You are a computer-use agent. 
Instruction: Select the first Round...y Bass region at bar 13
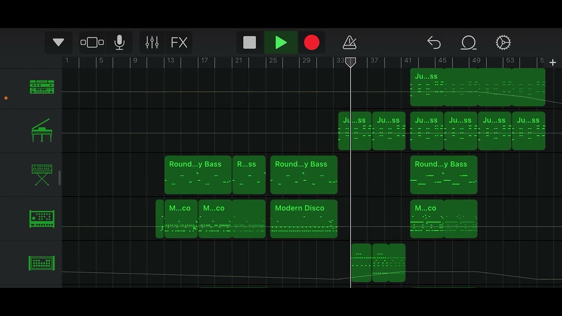pos(198,175)
